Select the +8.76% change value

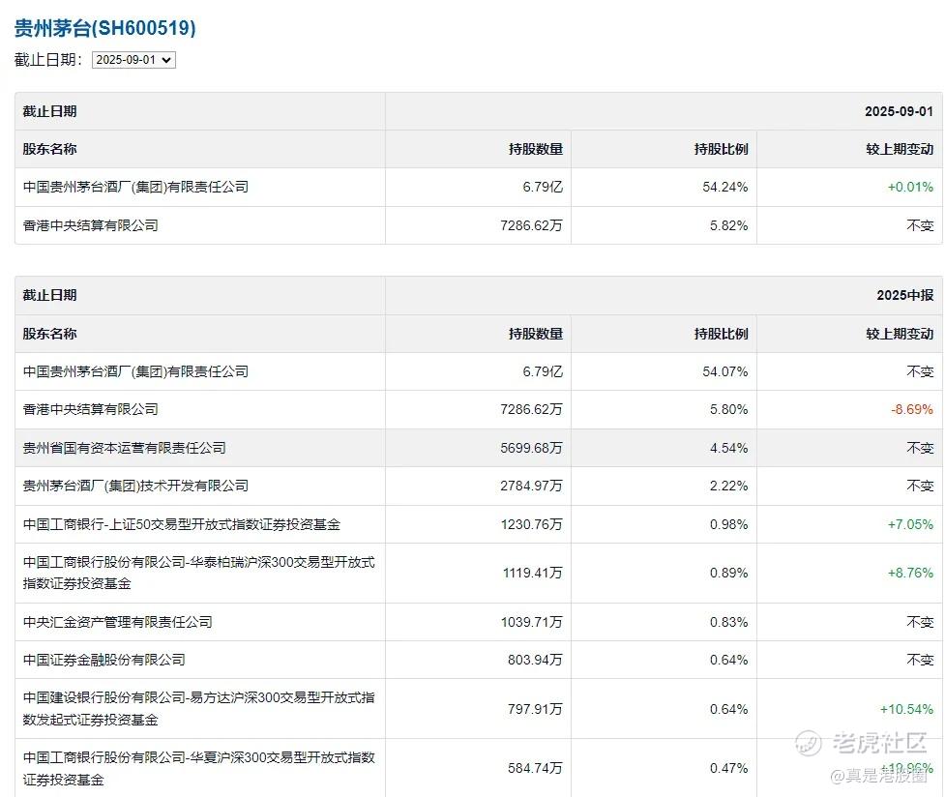click(x=910, y=573)
